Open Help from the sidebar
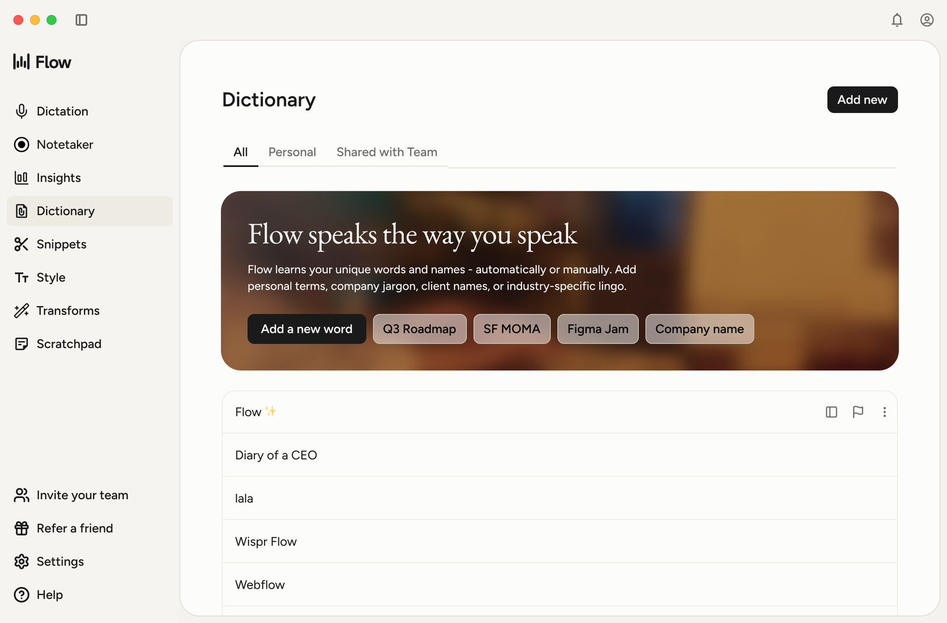Image resolution: width=947 pixels, height=623 pixels. (x=90, y=595)
